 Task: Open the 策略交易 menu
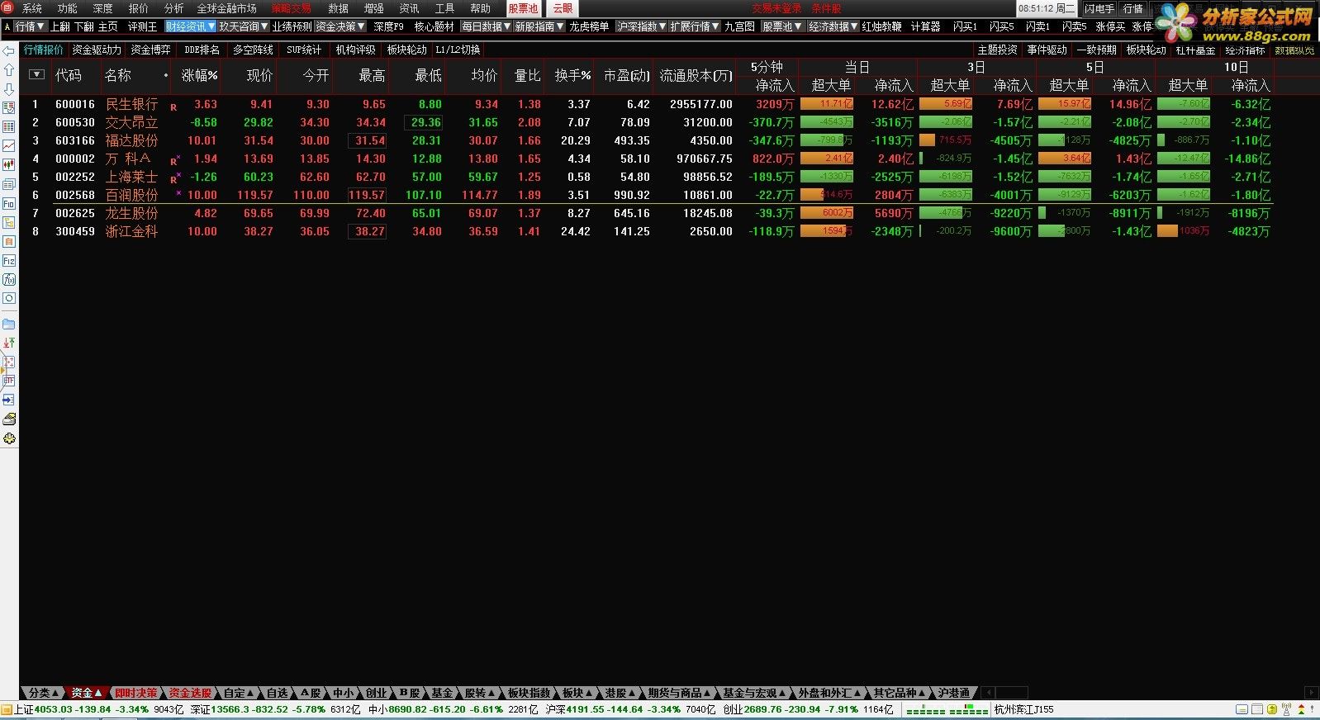(x=292, y=8)
